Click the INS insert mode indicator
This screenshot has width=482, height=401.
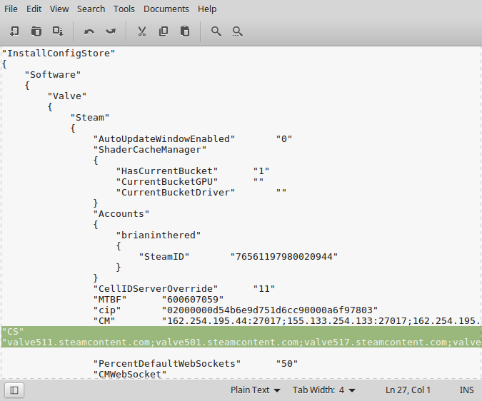(x=466, y=390)
